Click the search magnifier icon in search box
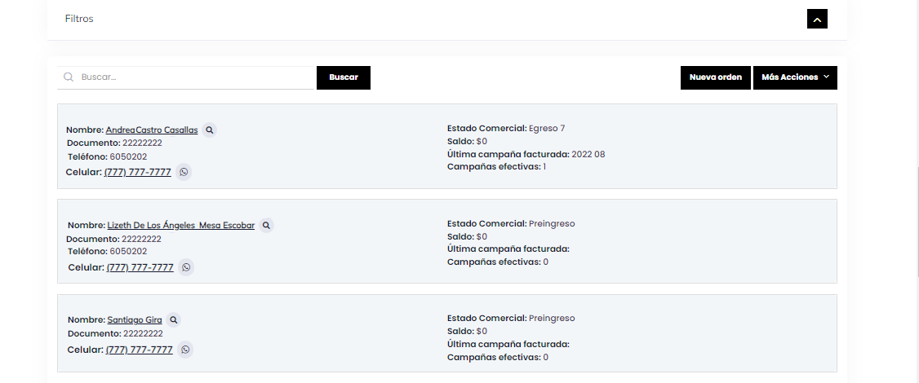The height and width of the screenshot is (383, 919). 69,77
